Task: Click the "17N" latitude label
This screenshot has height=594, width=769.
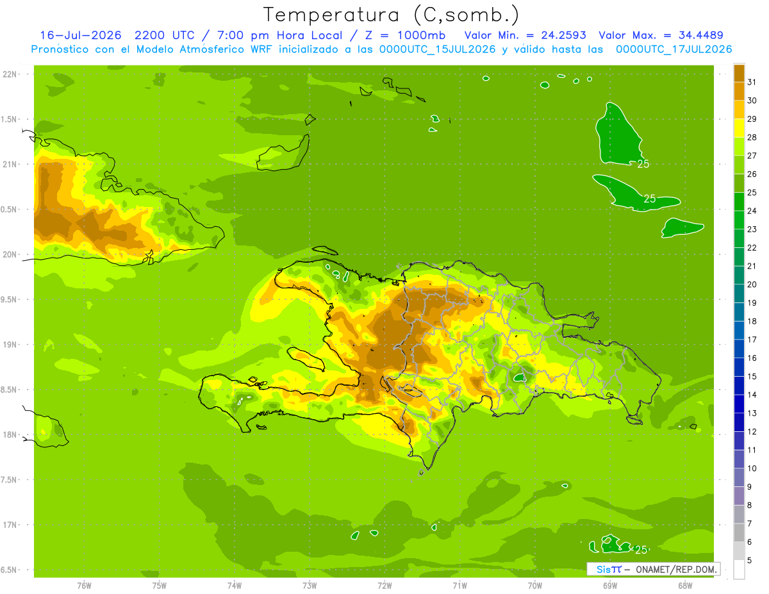Action: coord(10,525)
